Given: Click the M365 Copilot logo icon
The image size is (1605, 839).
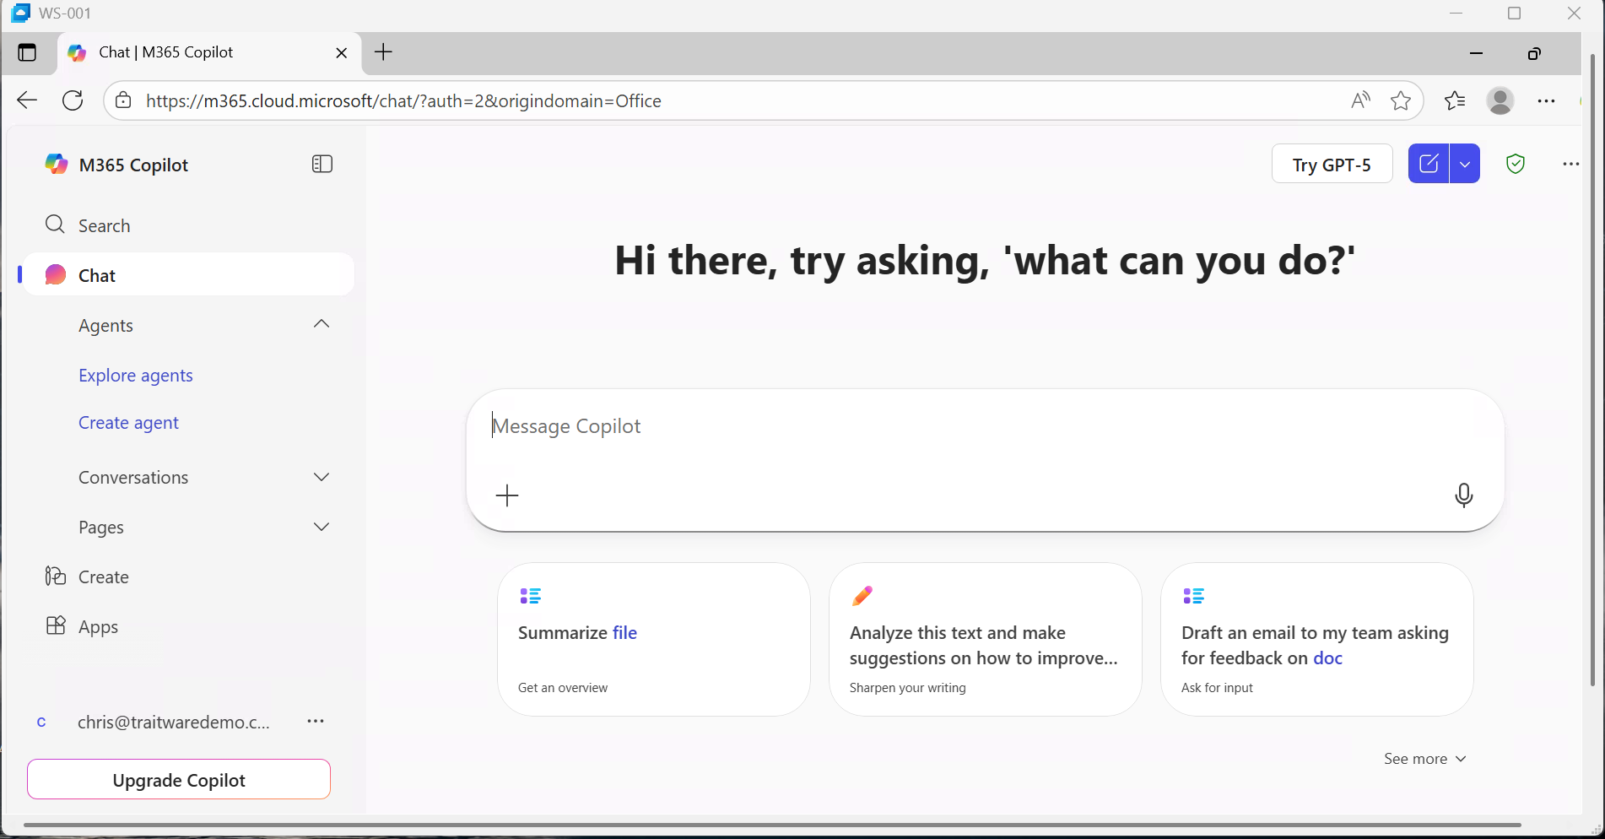Looking at the screenshot, I should click(x=57, y=165).
